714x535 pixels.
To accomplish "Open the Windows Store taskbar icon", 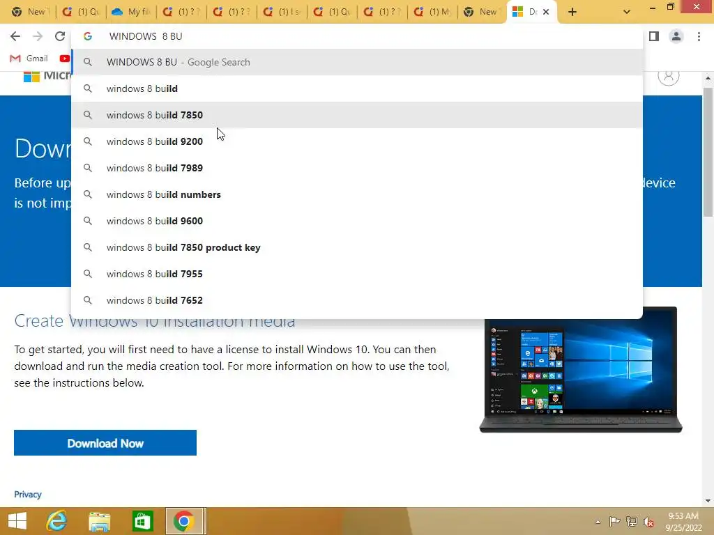I will [x=142, y=521].
